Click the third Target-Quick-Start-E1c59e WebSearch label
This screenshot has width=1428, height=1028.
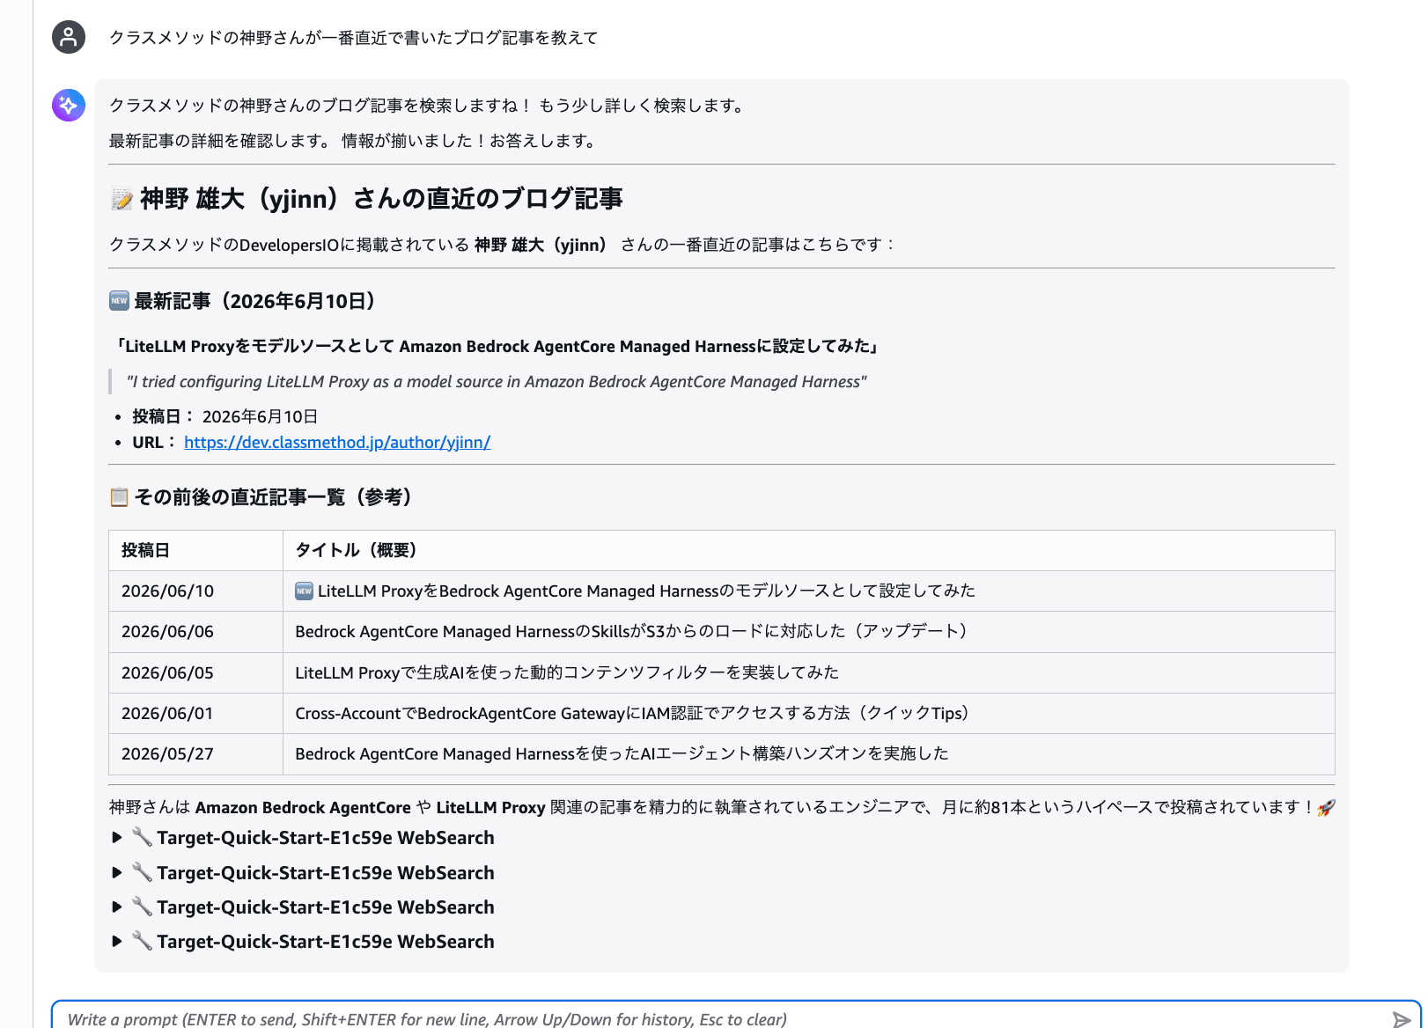pos(326,907)
